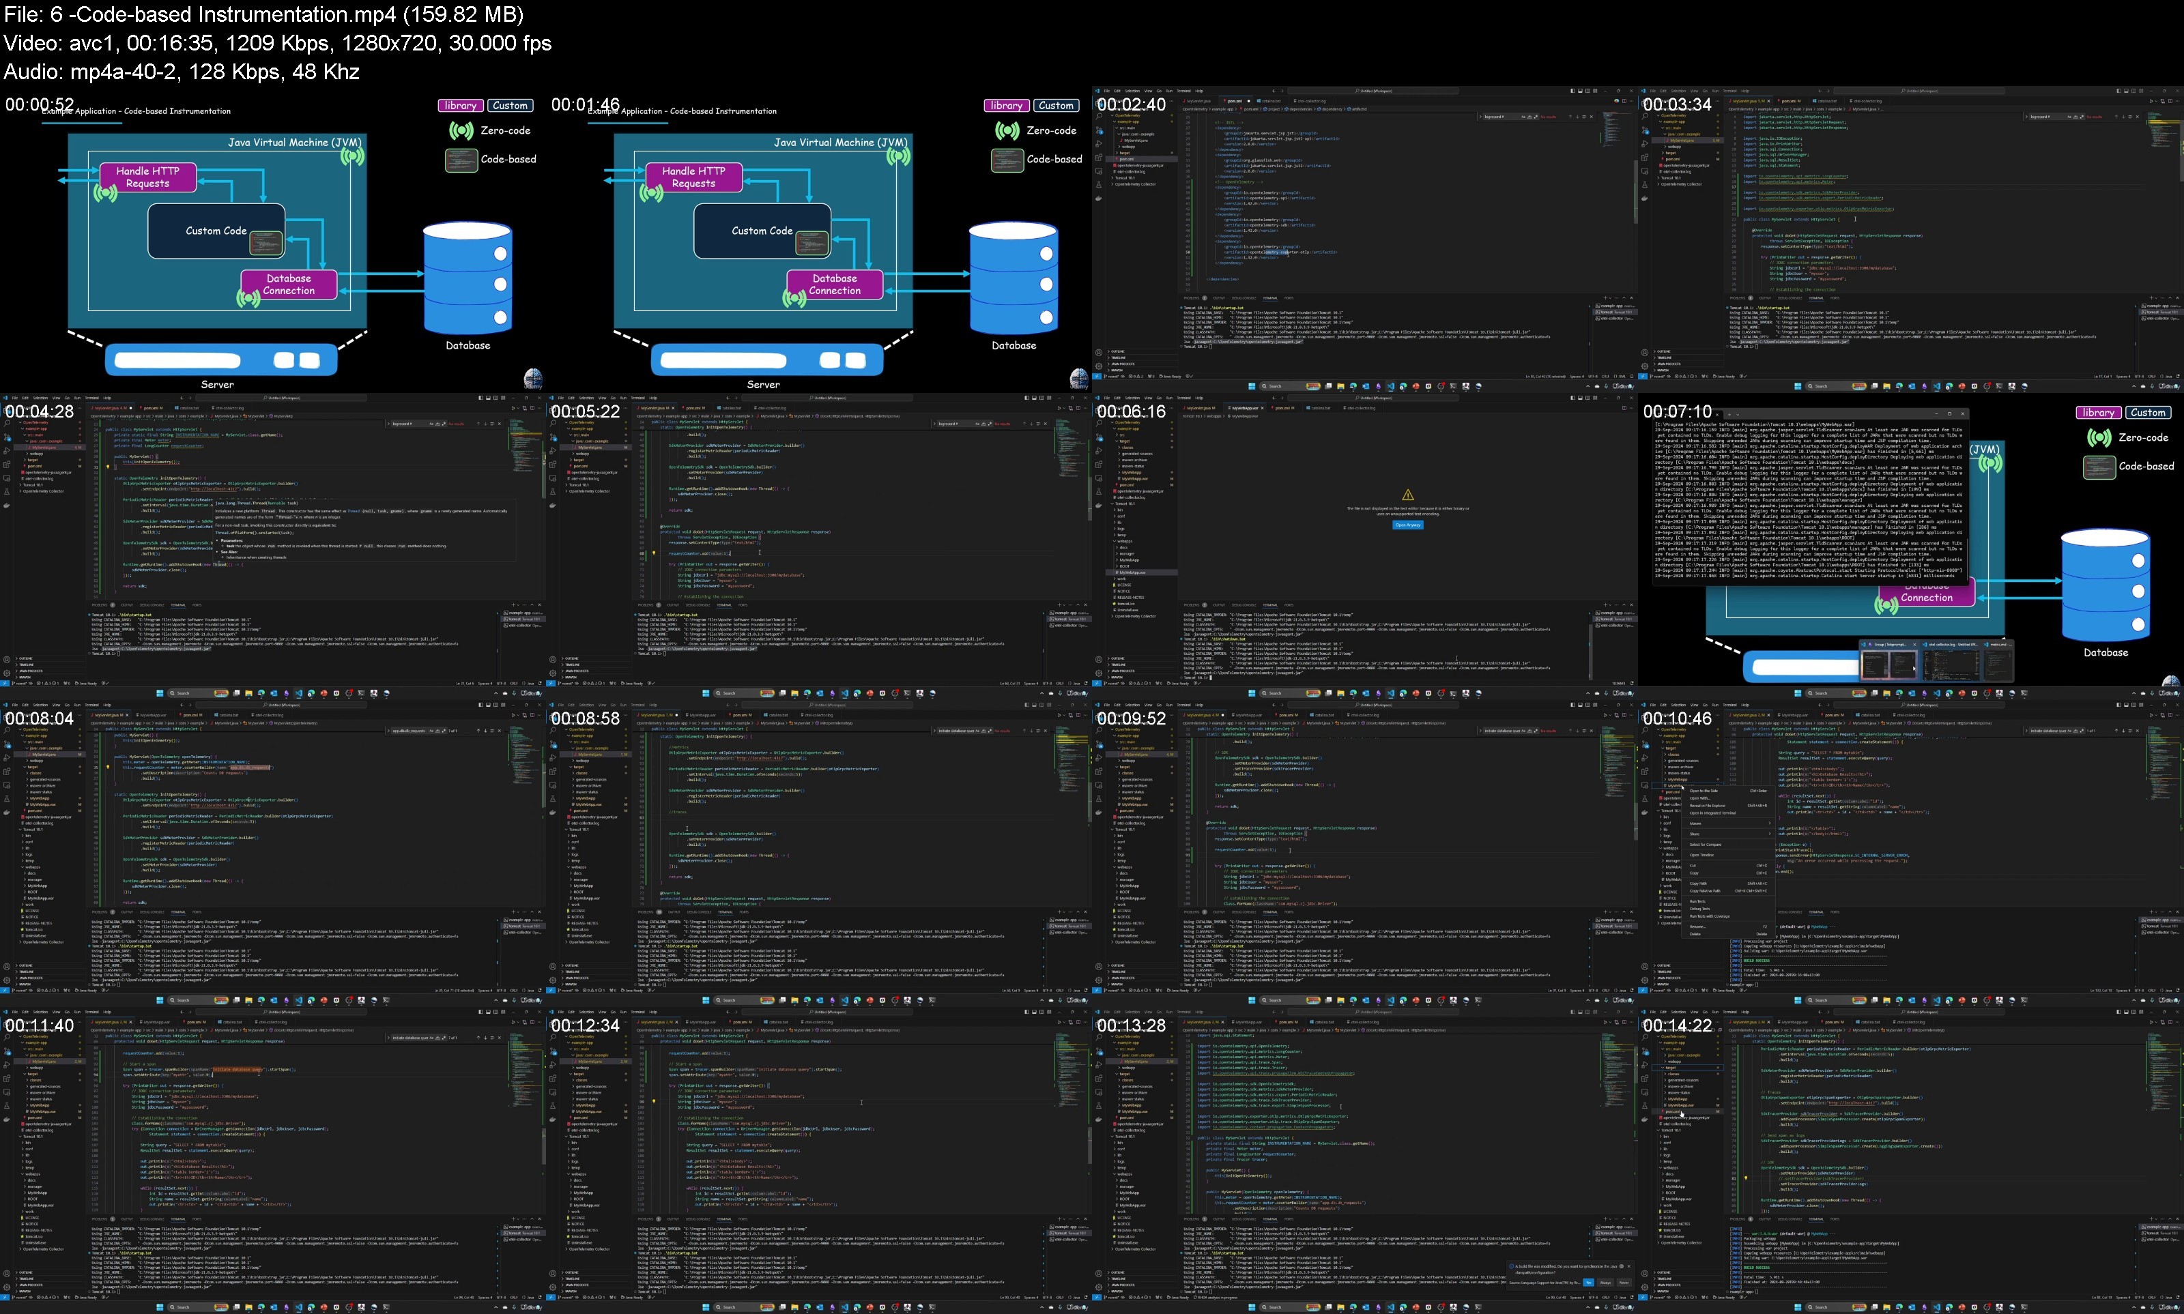2184x1314 pixels.
Task: Open the 00:14:22 video frame thumbnail
Action: [1911, 1160]
